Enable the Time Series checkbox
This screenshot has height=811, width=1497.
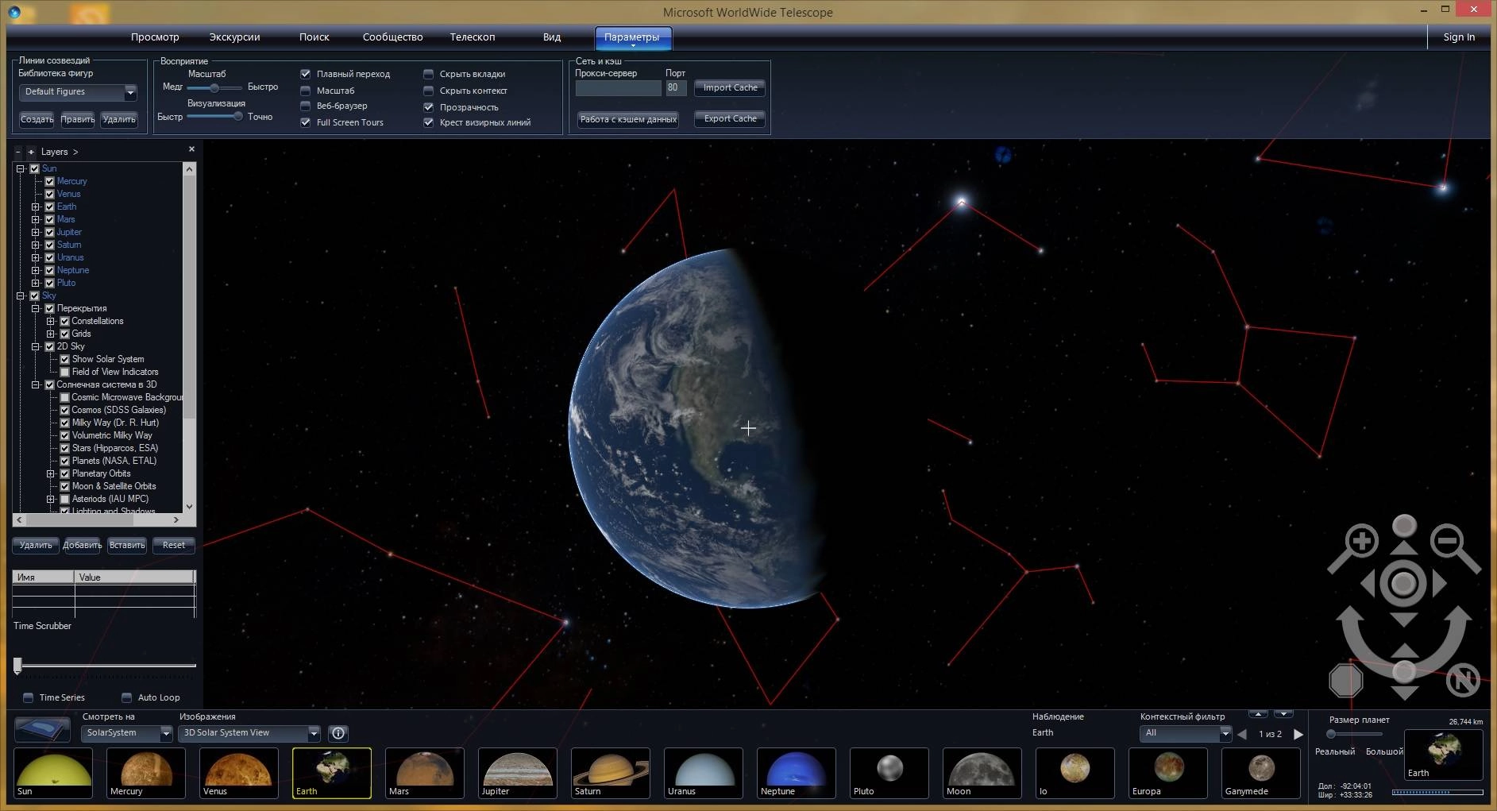[x=28, y=697]
